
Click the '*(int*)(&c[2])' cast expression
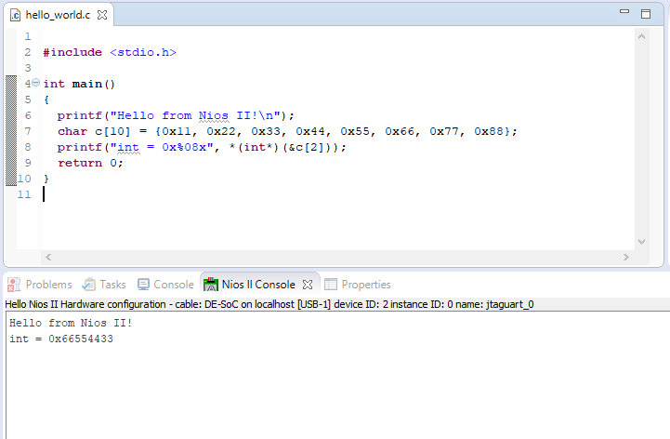[x=283, y=147]
